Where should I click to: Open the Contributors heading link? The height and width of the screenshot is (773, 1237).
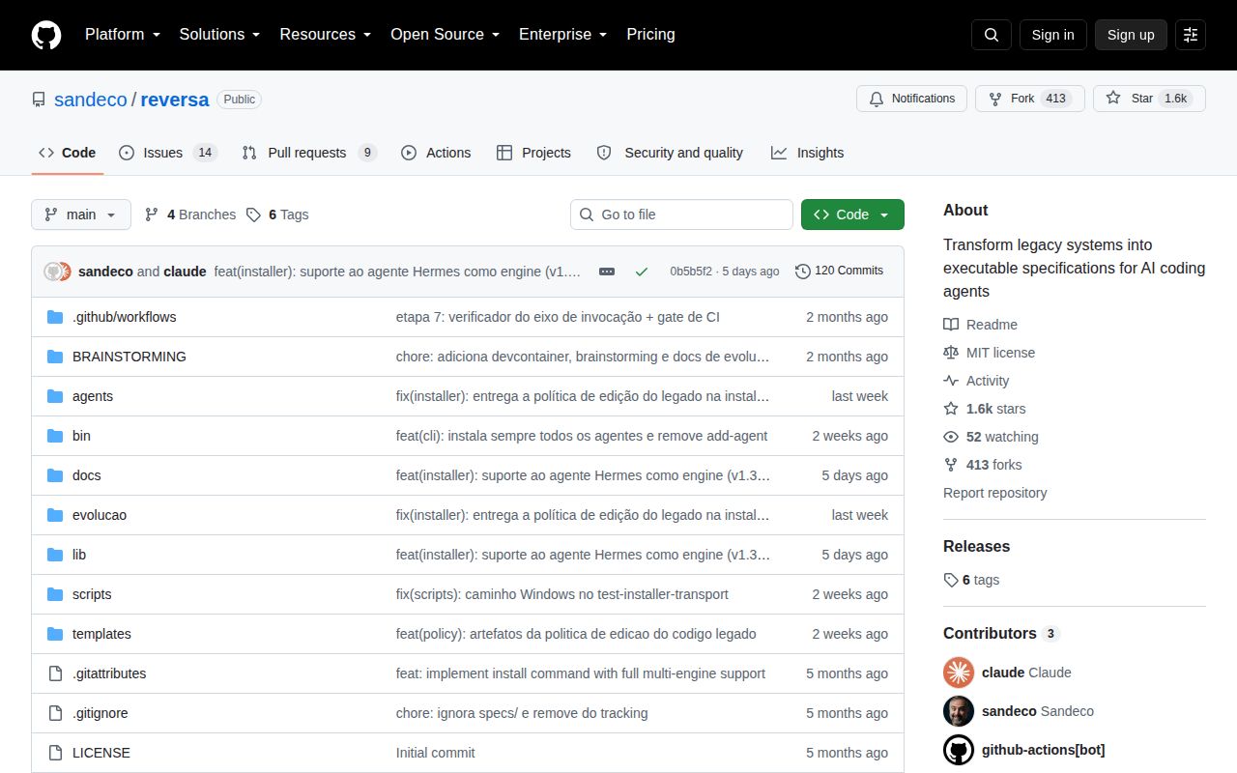(1001, 633)
